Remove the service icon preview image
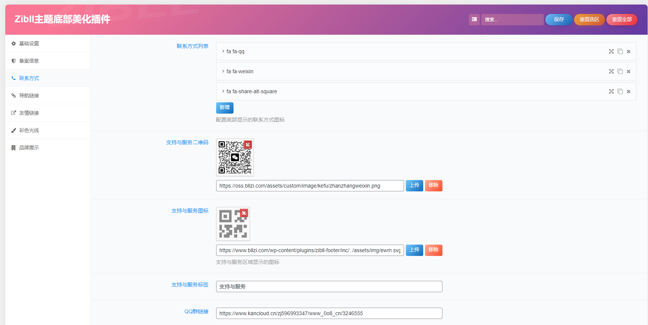Screen dimensions: 648x325 pos(244,213)
